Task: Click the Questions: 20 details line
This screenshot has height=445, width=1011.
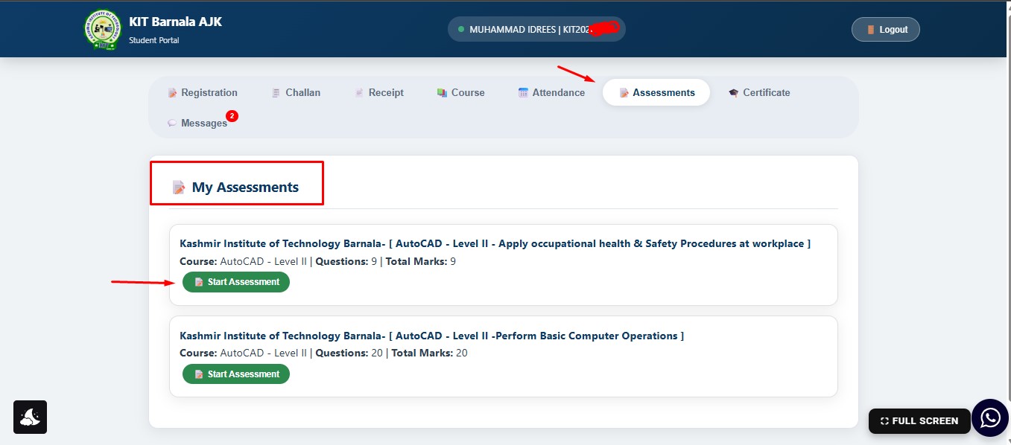Action: (x=323, y=353)
